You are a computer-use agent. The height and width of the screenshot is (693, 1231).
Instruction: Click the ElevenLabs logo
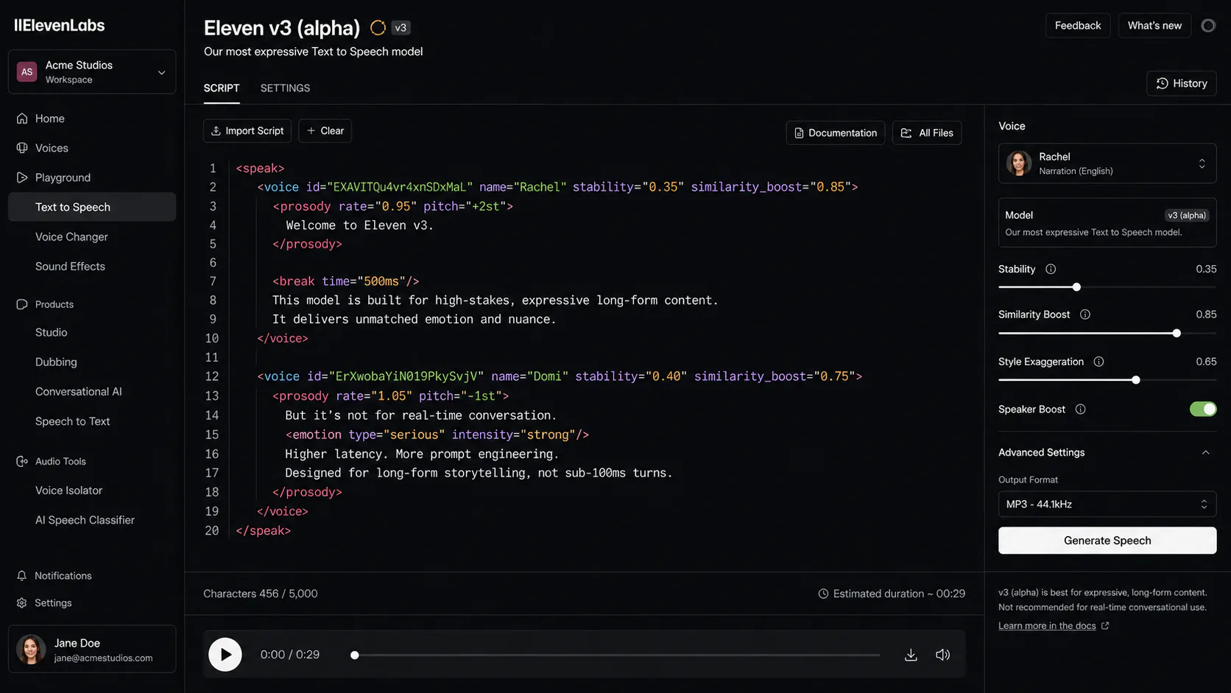(x=60, y=25)
